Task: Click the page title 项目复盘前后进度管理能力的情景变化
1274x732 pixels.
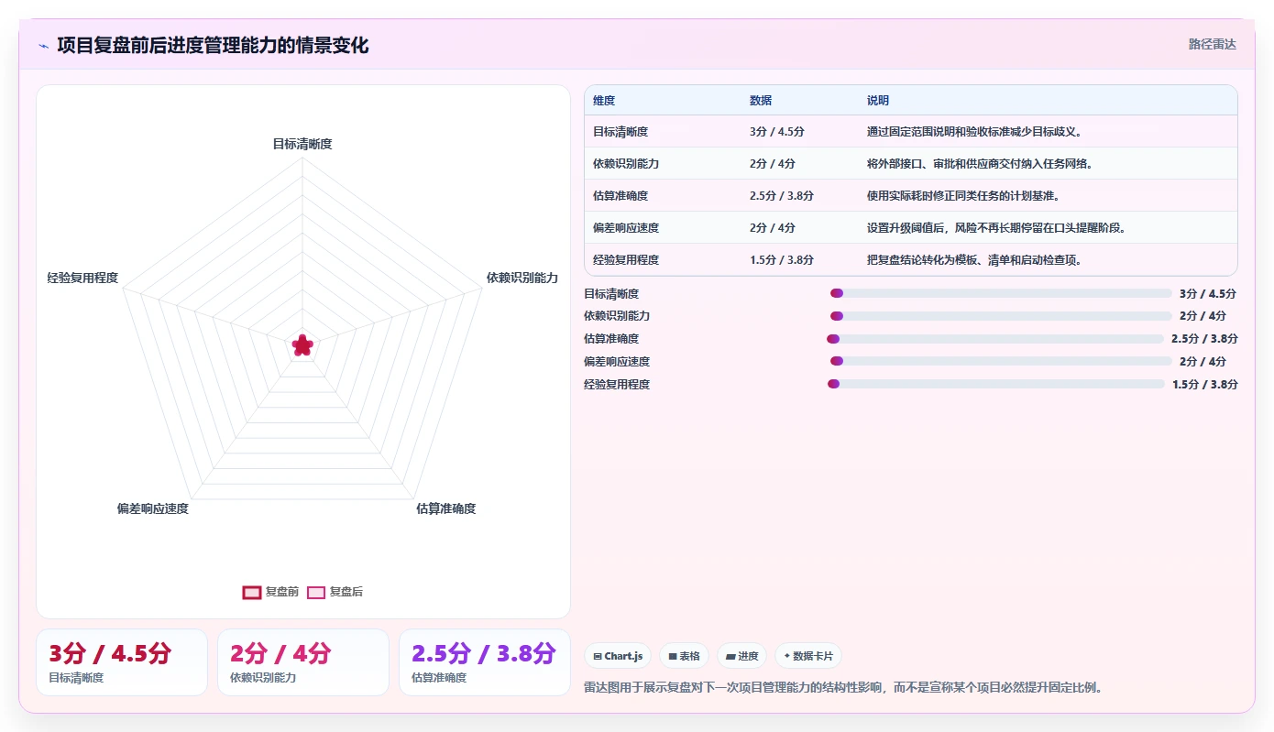Action: point(213,45)
